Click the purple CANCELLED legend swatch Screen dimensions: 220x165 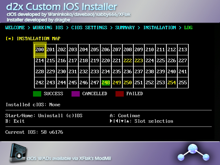coord(75,93)
